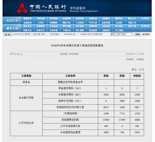155x142 pixels.
Task: Go to 银行会计 section
Action: pyautogui.click(x=132, y=19)
